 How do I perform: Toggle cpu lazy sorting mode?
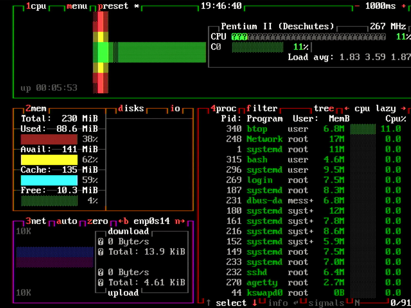(375, 108)
